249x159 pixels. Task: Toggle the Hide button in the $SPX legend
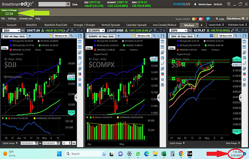pyautogui.click(x=172, y=48)
